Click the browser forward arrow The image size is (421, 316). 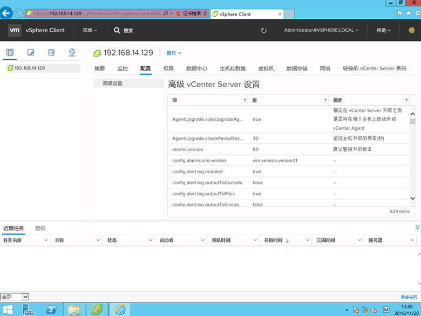click(x=18, y=13)
